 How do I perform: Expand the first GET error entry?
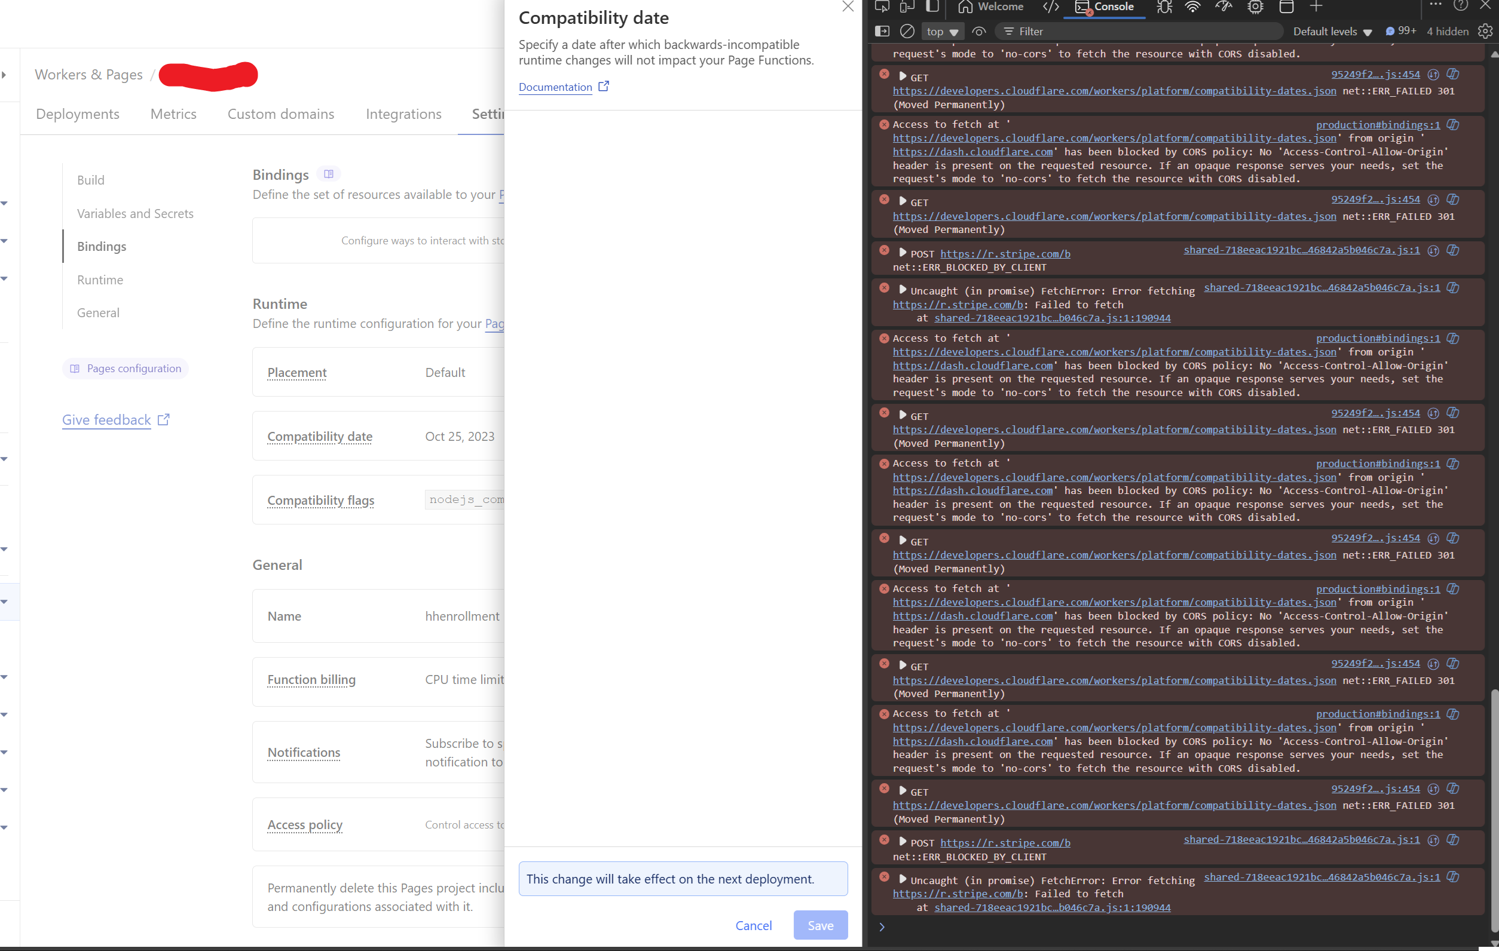tap(902, 76)
